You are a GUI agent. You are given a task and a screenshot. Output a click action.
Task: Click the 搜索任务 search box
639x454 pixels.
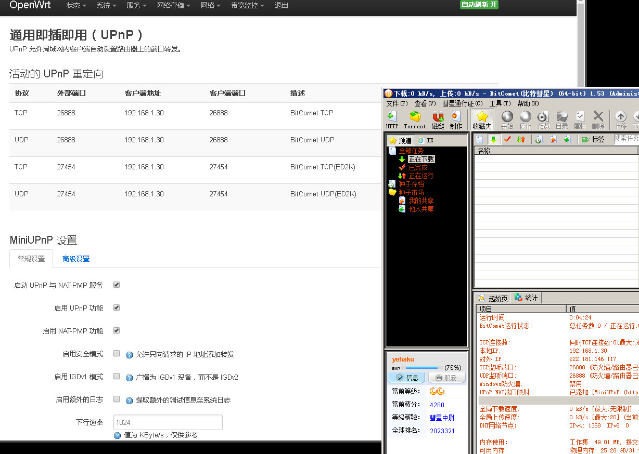point(626,139)
